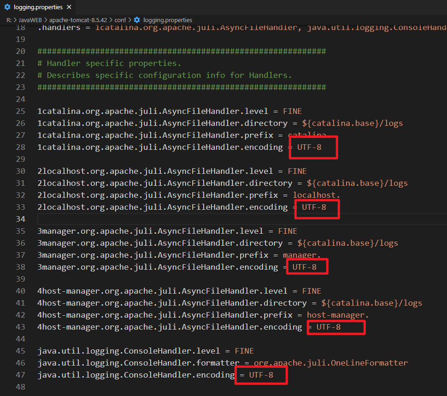The width and height of the screenshot is (447, 396).
Task: Click 'manager.' prefix value on line 37
Action: tap(302, 255)
